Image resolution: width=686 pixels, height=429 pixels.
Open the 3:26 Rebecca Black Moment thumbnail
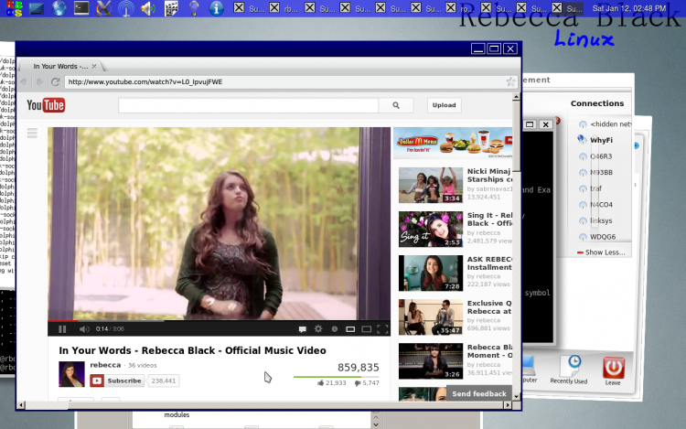(431, 361)
